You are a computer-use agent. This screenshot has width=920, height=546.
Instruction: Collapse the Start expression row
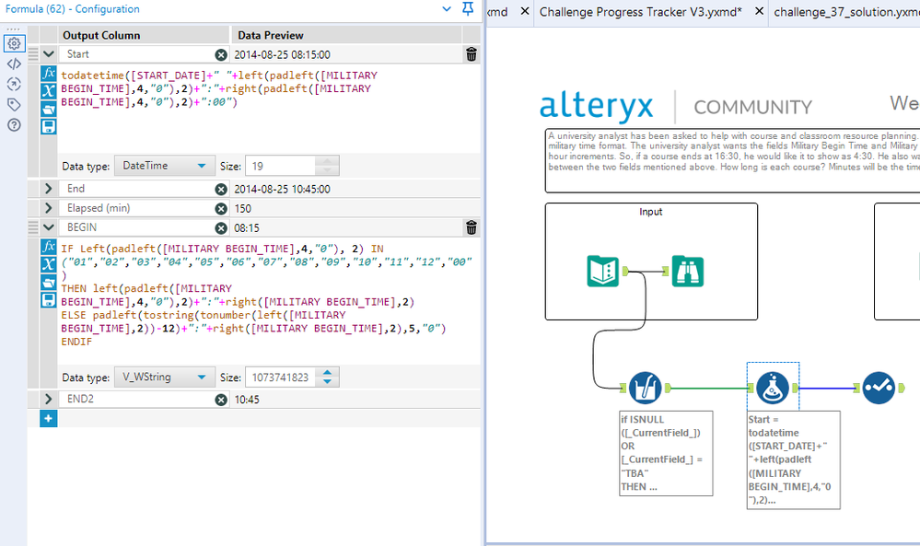tap(49, 55)
